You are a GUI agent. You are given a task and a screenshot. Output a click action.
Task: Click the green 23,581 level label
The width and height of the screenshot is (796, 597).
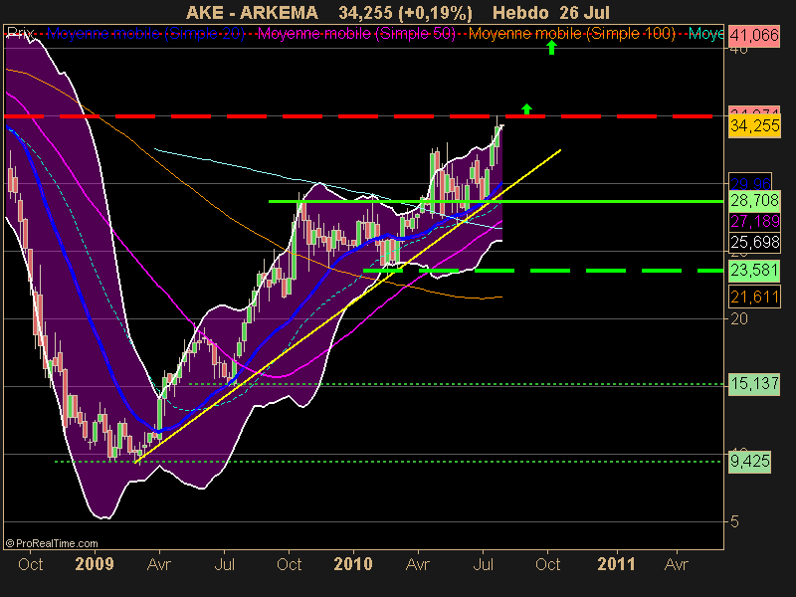(754, 270)
